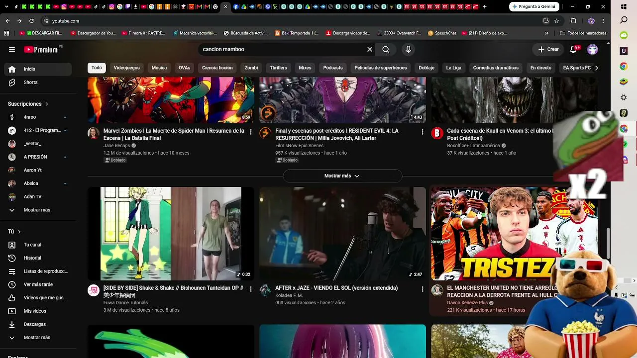637x358 pixels.
Task: Open Settings gear on the taskbar
Action: (x=624, y=97)
